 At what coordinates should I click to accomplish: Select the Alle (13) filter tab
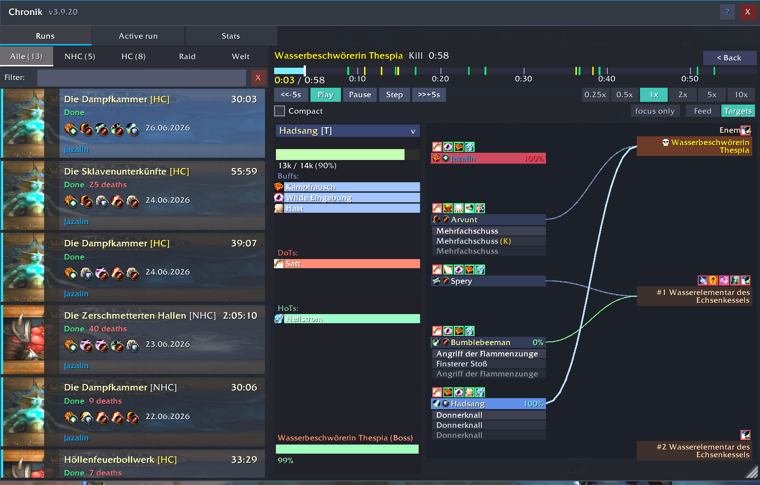(x=26, y=56)
